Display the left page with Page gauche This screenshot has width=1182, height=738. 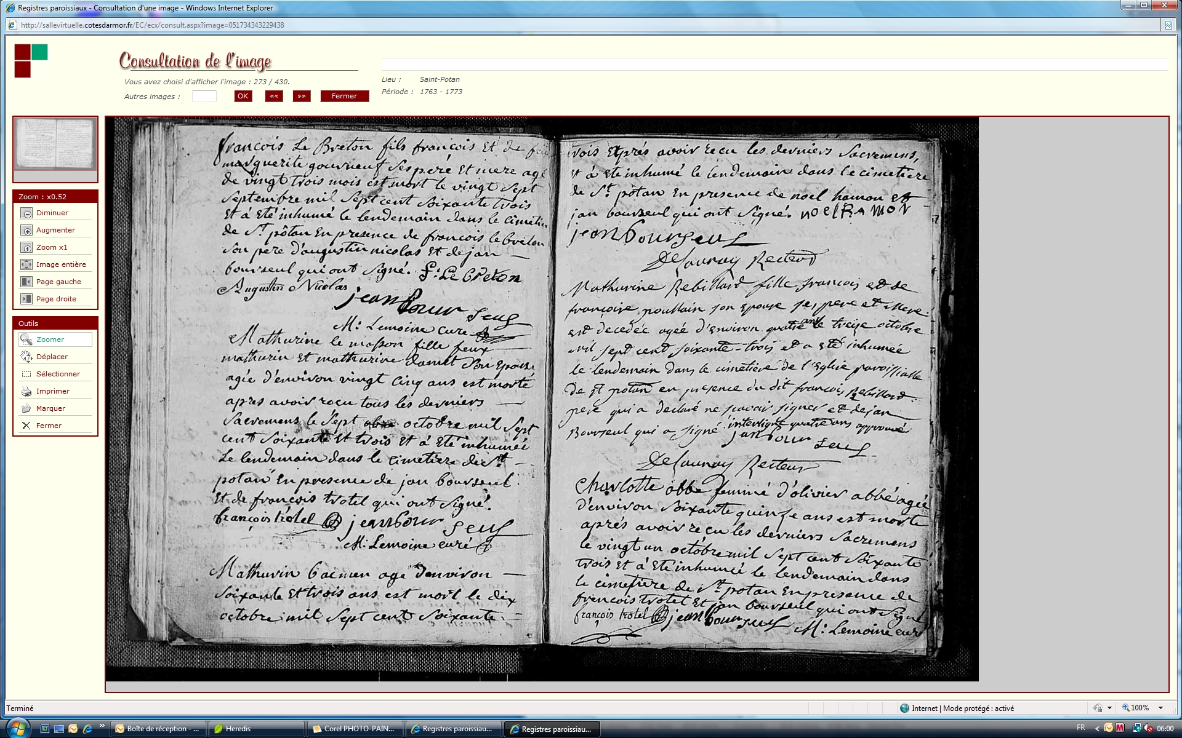pos(26,282)
